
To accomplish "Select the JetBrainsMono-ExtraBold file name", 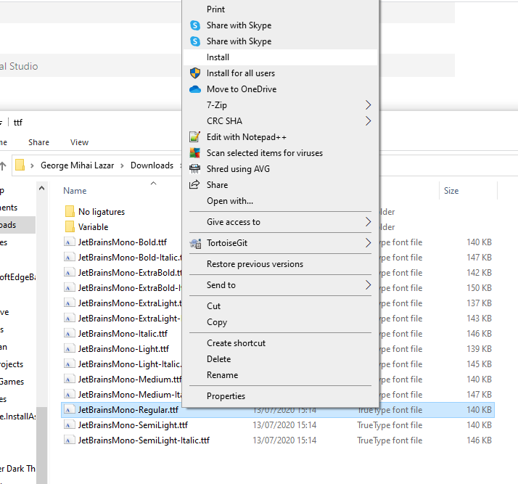I will point(130,273).
